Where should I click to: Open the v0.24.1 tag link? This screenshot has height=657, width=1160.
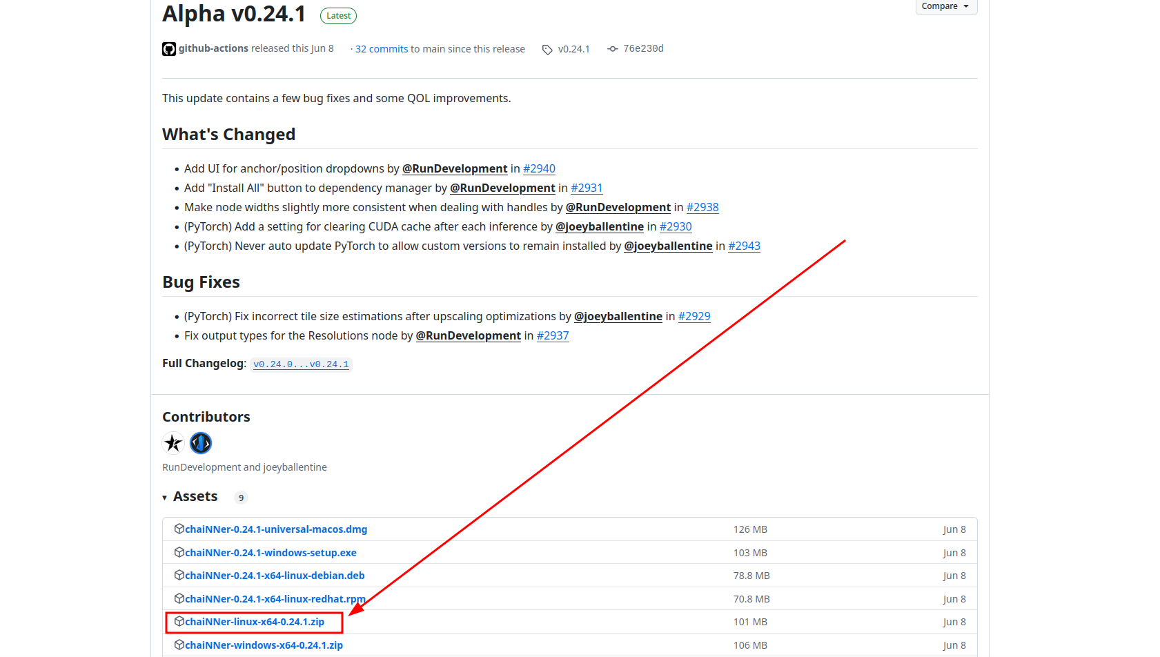pos(574,49)
